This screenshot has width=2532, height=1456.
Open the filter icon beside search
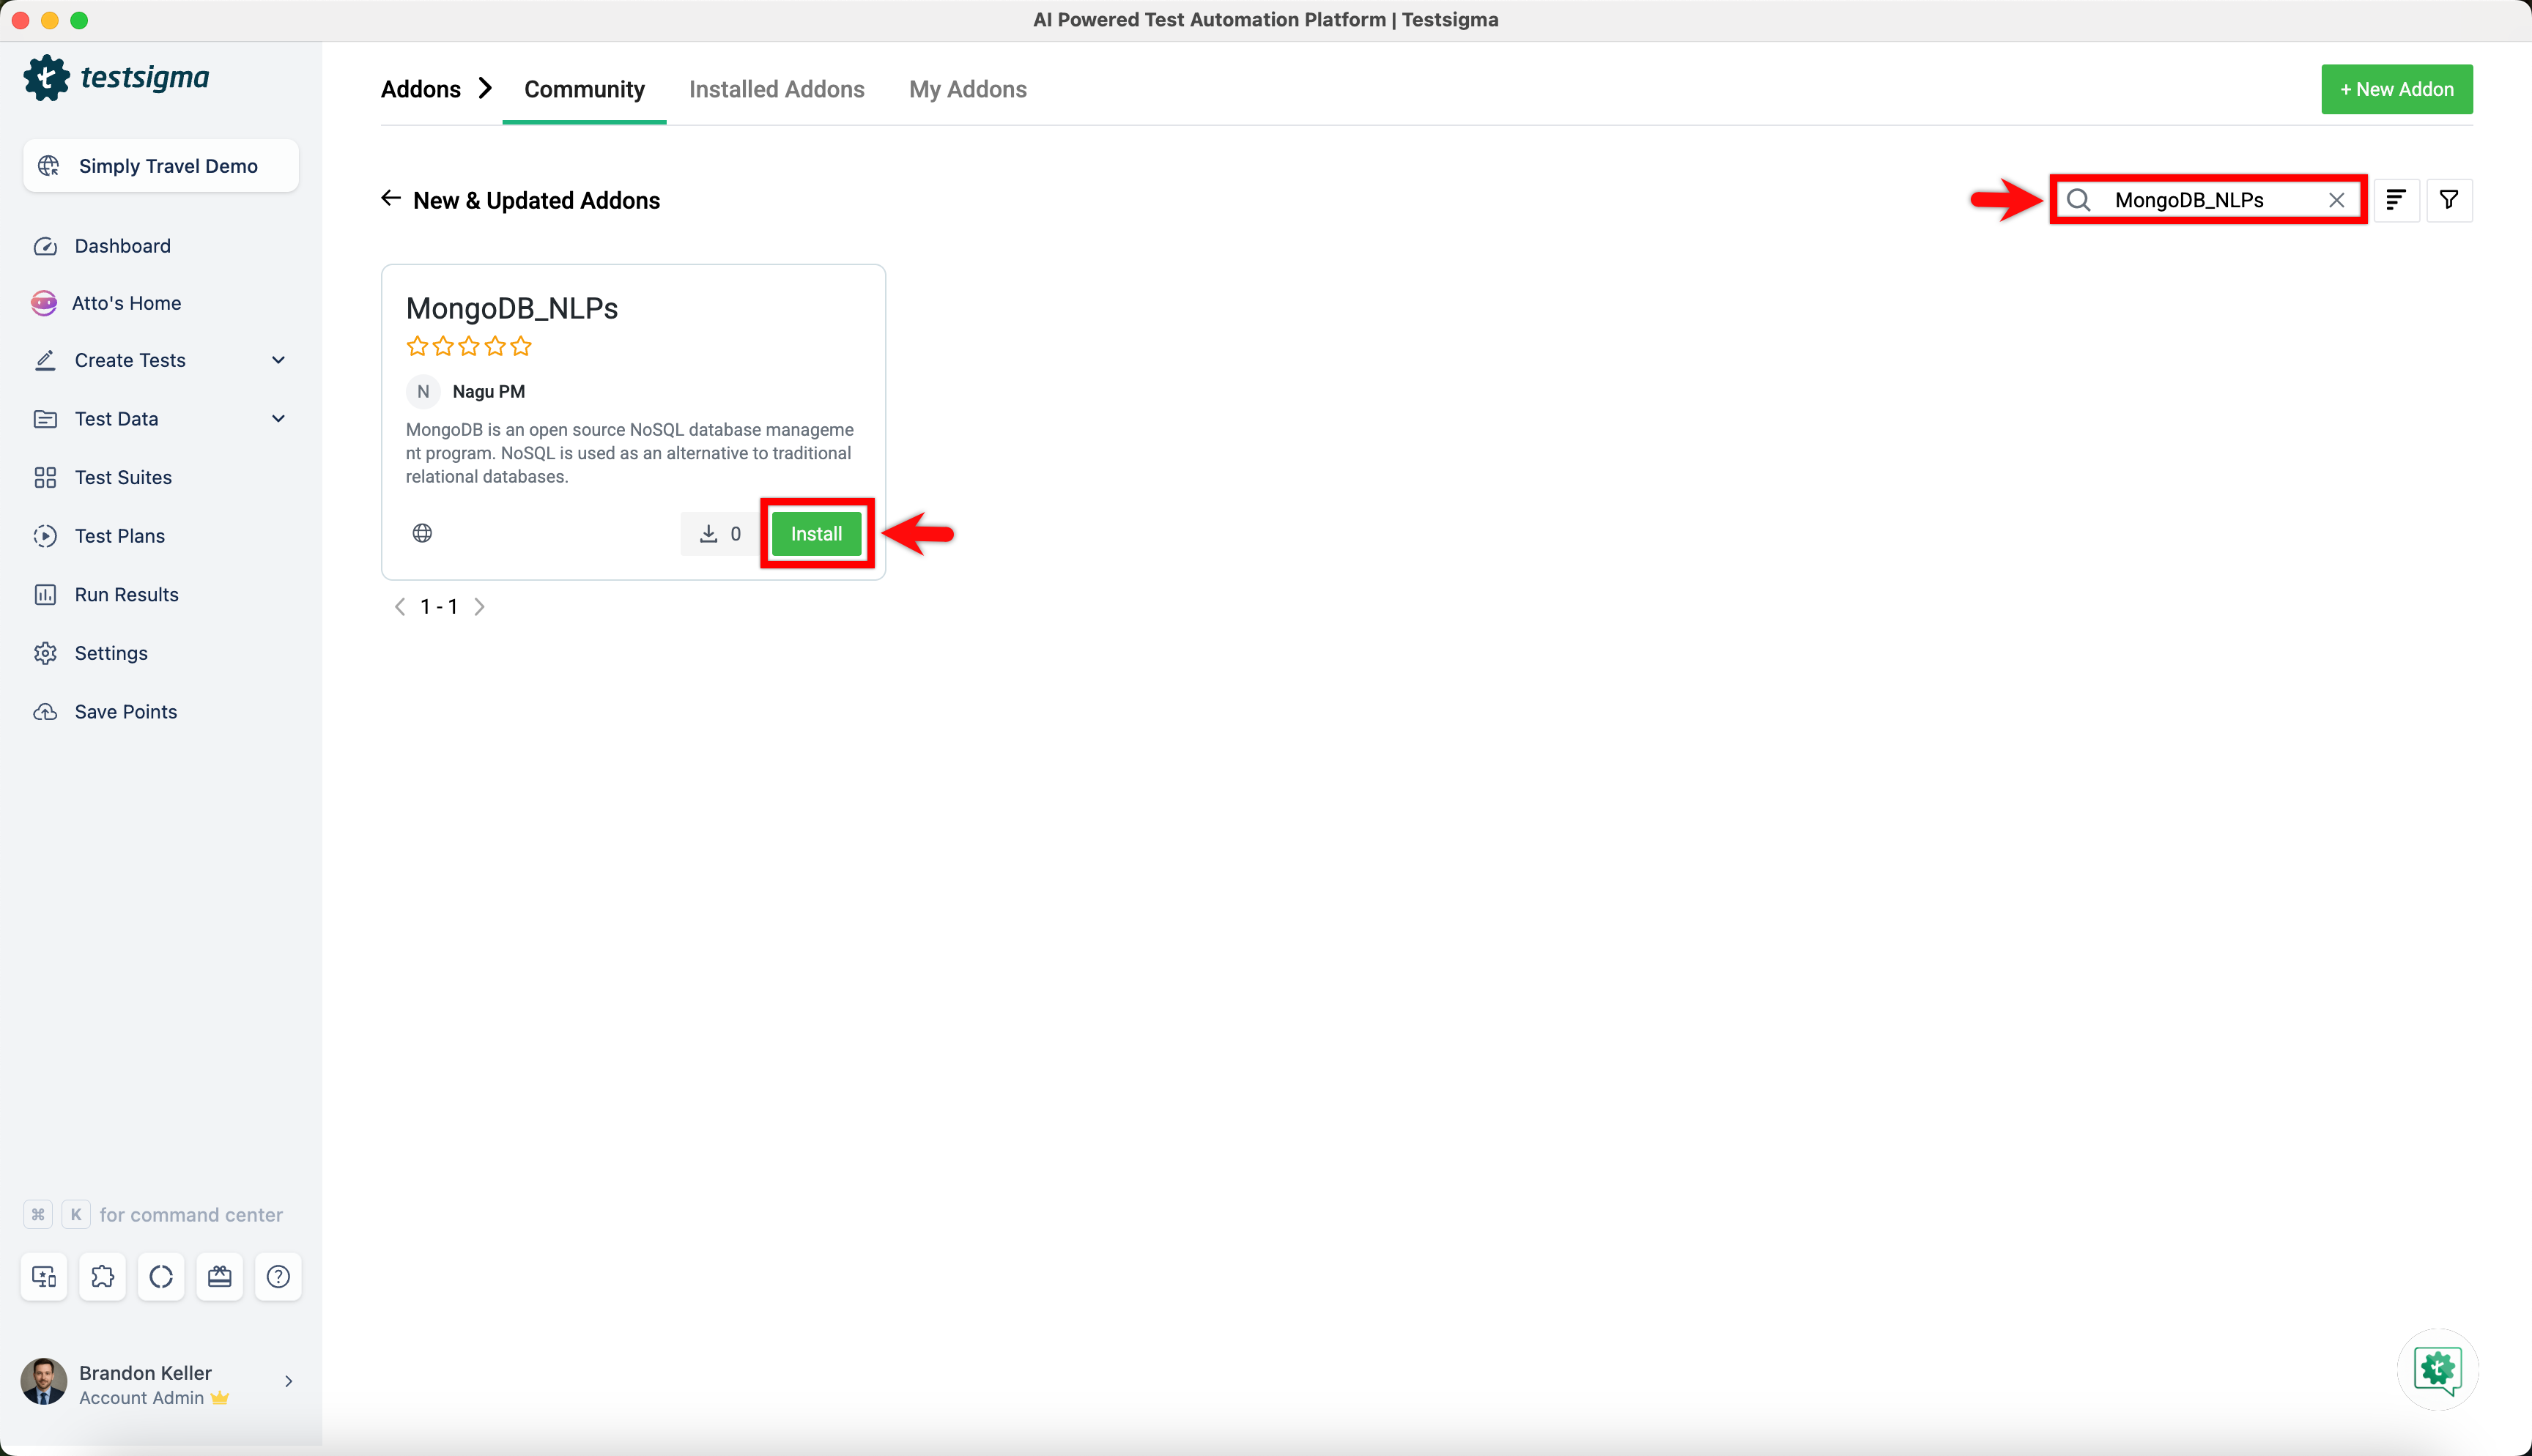pyautogui.click(x=2450, y=199)
